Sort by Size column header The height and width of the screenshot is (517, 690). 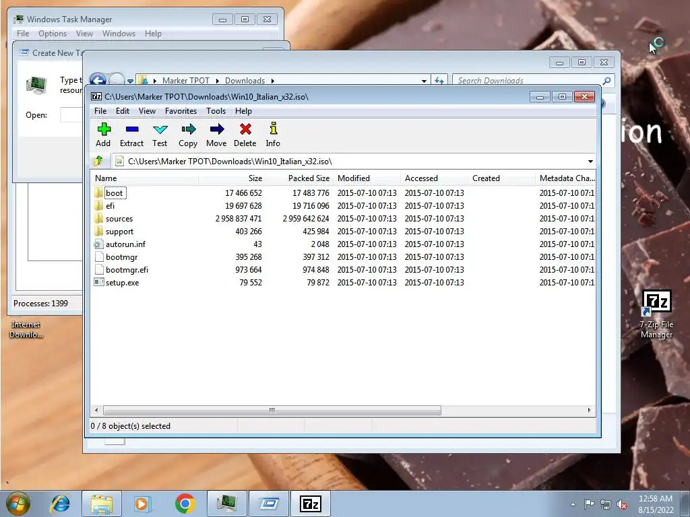pos(232,178)
